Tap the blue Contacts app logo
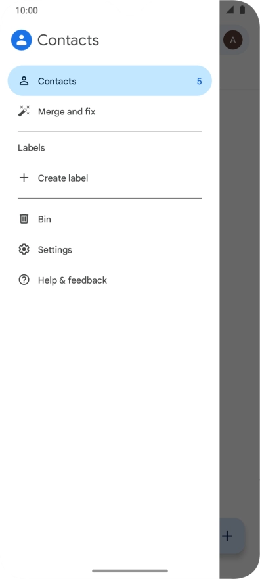This screenshot has width=260, height=579. 22,40
